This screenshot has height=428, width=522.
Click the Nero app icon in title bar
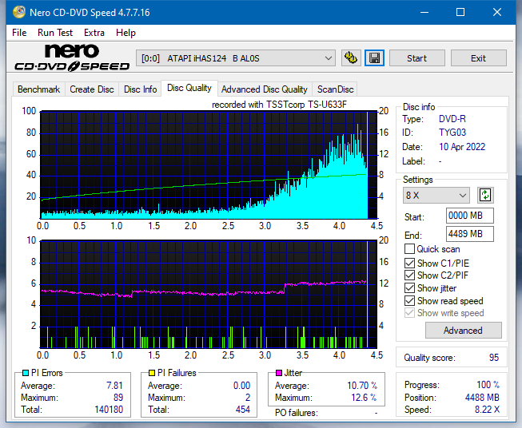(19, 12)
